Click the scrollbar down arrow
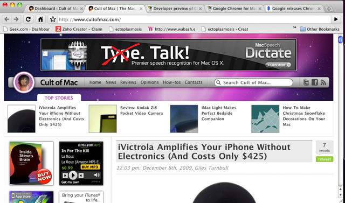 pos(340,194)
